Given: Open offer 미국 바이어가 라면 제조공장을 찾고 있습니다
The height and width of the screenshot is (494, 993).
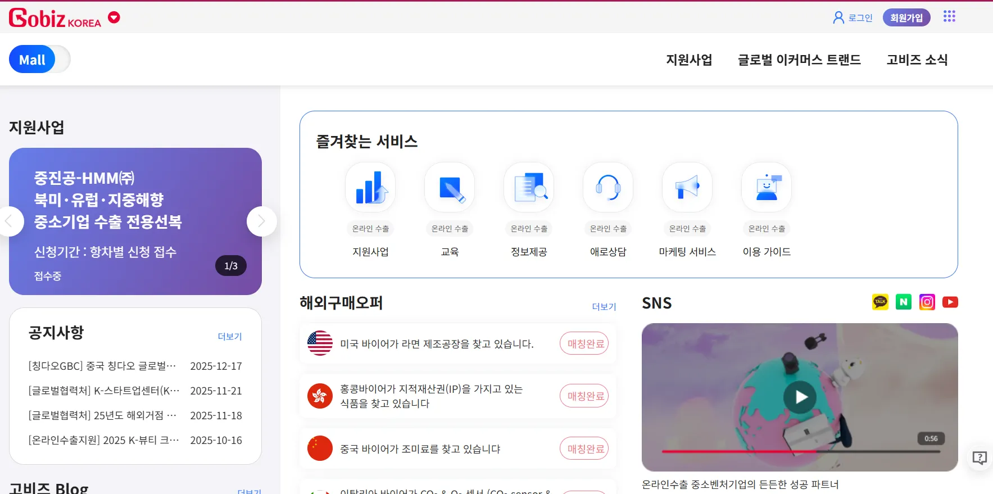Looking at the screenshot, I should [x=437, y=343].
